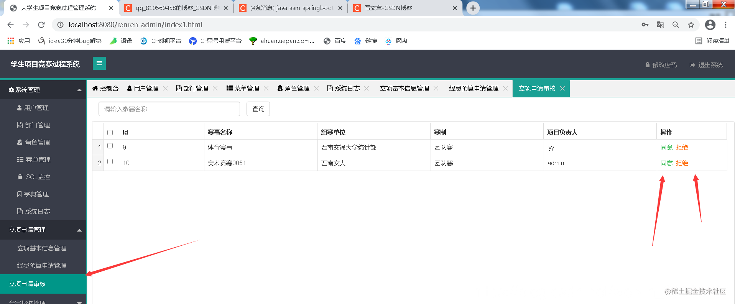Viewport: 735px width, 304px height.
Task: Click 修改密码 in the header
Action: 661,65
